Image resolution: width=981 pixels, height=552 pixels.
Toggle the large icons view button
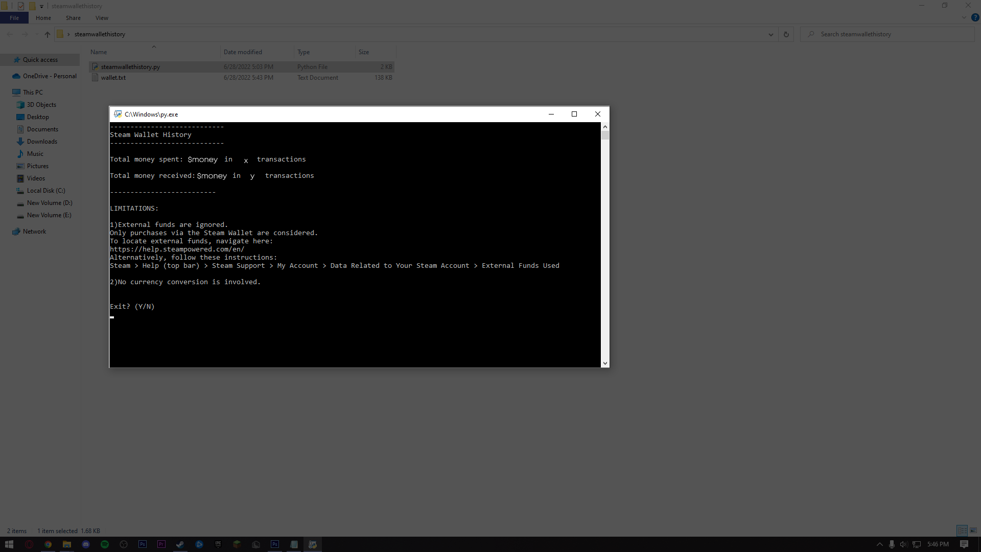pyautogui.click(x=973, y=531)
